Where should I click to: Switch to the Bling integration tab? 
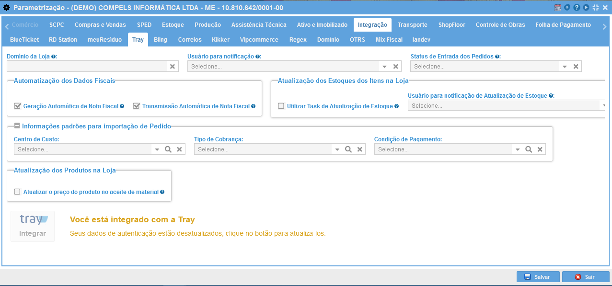[161, 40]
